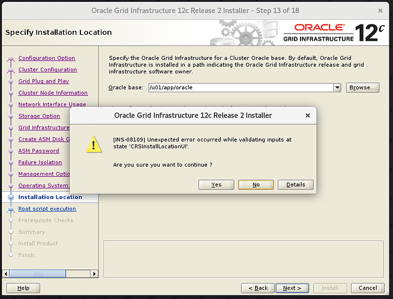Open Create ASM Disk Group step
The width and height of the screenshot is (393, 299).
coord(44,139)
